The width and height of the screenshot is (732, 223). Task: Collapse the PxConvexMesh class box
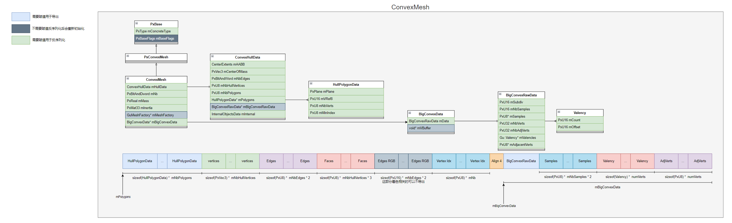128,56
